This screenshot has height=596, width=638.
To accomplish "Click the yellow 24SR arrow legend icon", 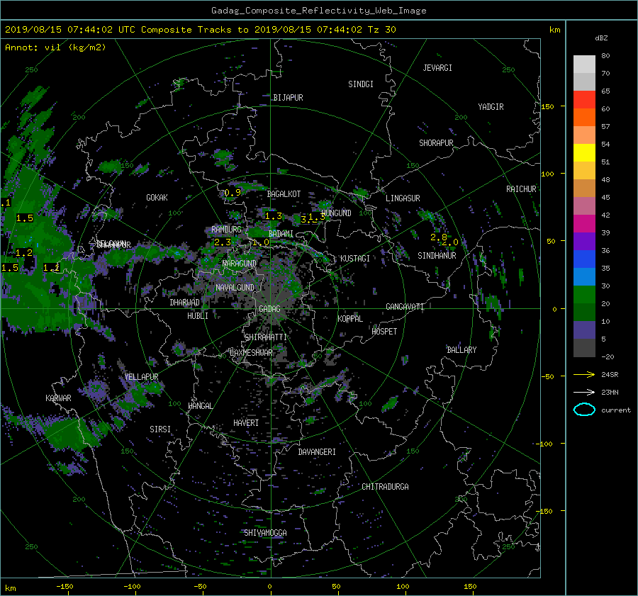I will (x=584, y=374).
